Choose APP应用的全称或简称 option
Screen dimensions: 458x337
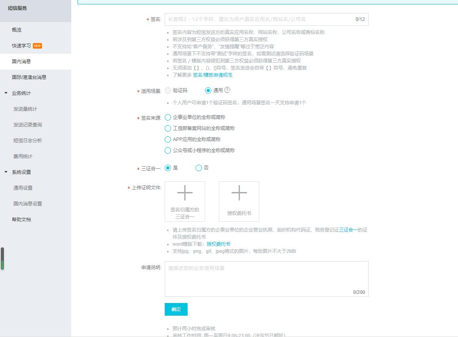(x=168, y=139)
